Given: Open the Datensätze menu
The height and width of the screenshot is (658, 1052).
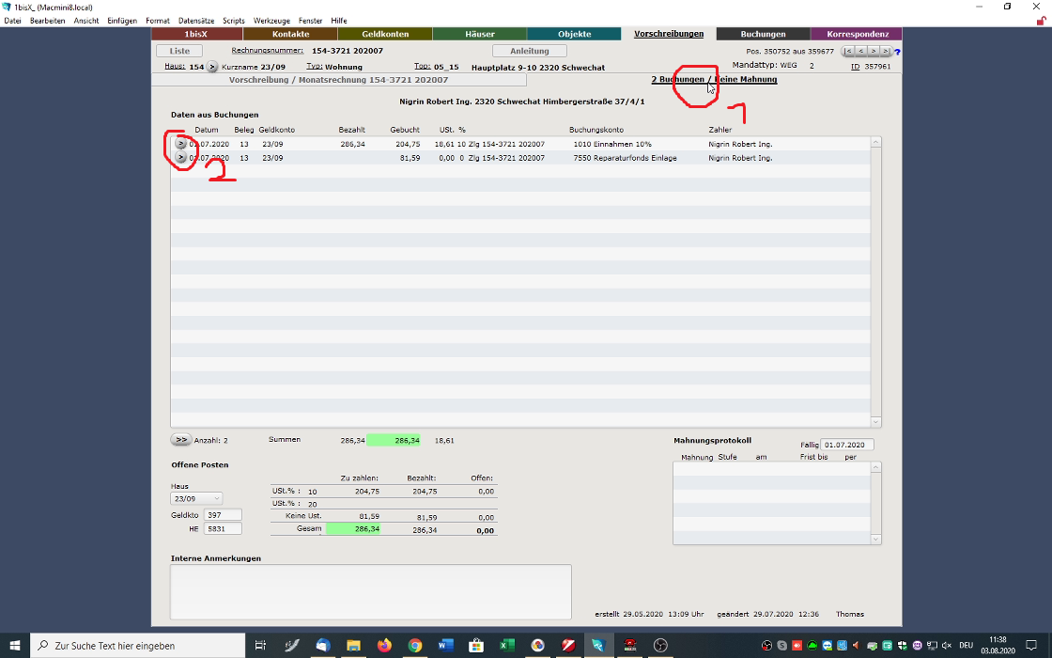Looking at the screenshot, I should click(x=195, y=21).
